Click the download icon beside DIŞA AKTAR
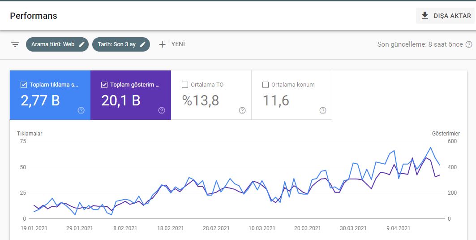This screenshot has width=476, height=240. pyautogui.click(x=425, y=16)
